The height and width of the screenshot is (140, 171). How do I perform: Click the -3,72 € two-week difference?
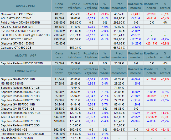[x=91, y=113]
